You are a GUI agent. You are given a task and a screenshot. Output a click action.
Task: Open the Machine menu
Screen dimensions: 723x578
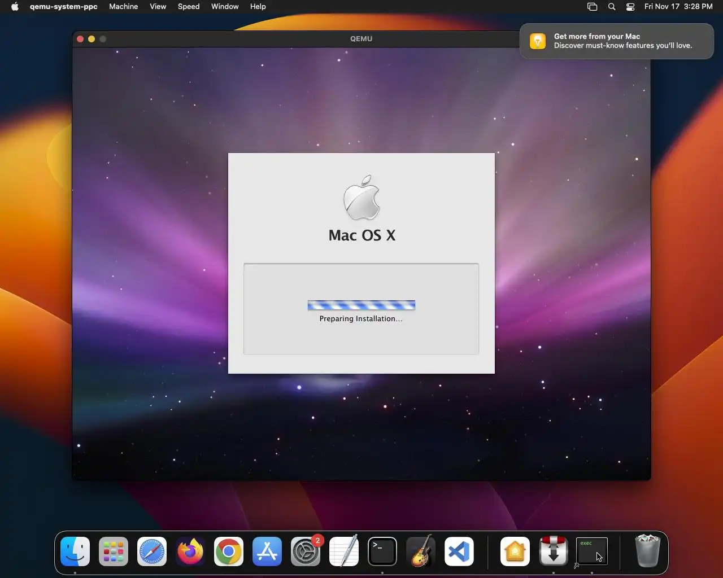[124, 7]
